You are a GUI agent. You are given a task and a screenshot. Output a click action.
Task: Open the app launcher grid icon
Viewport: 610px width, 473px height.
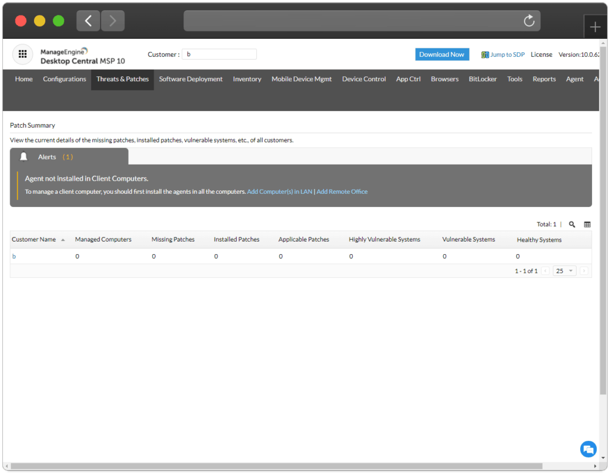(x=23, y=54)
